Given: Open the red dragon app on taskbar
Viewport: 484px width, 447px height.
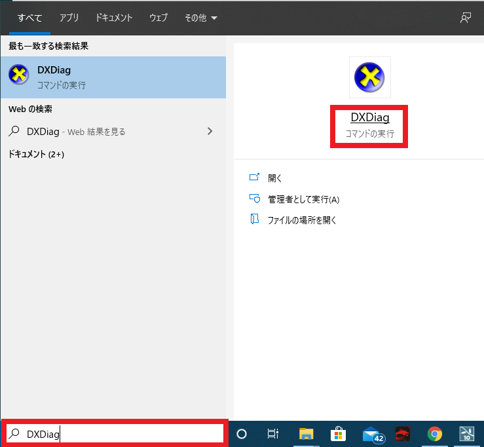Looking at the screenshot, I should [403, 434].
